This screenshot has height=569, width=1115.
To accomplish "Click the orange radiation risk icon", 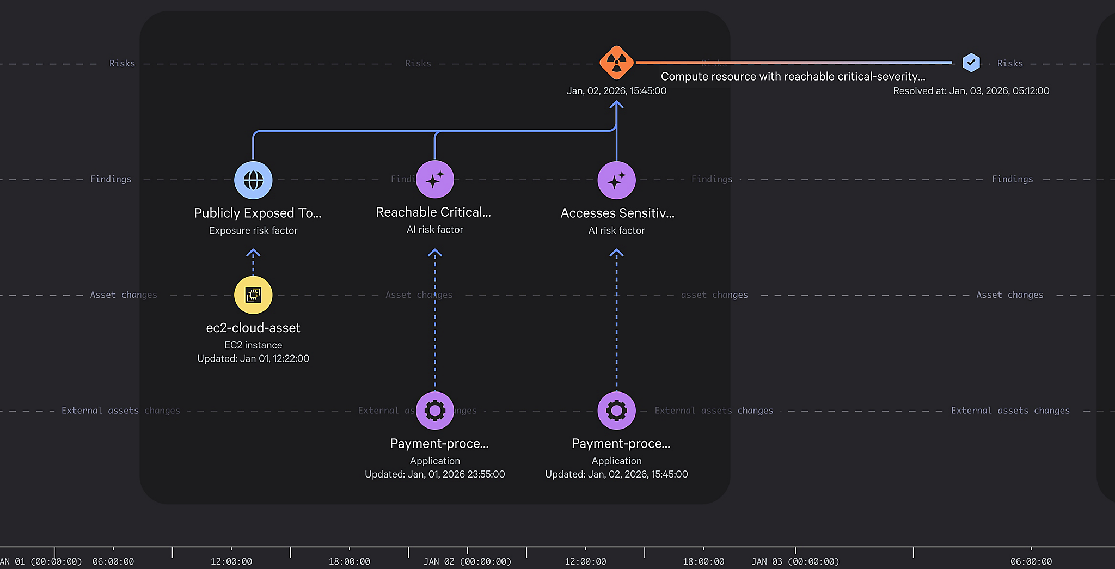I will pyautogui.click(x=616, y=63).
